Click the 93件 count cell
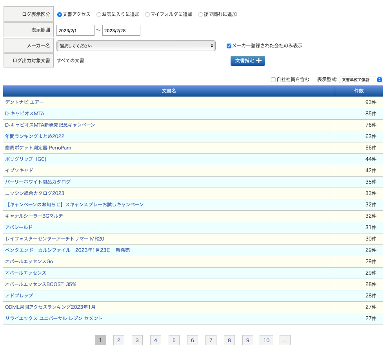Screen dimensions: 389x350 click(x=359, y=102)
